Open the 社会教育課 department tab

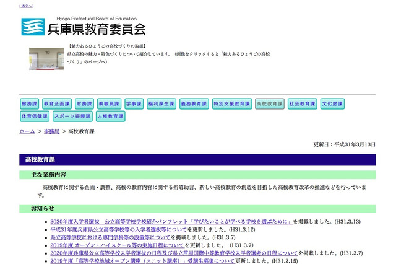(x=303, y=103)
